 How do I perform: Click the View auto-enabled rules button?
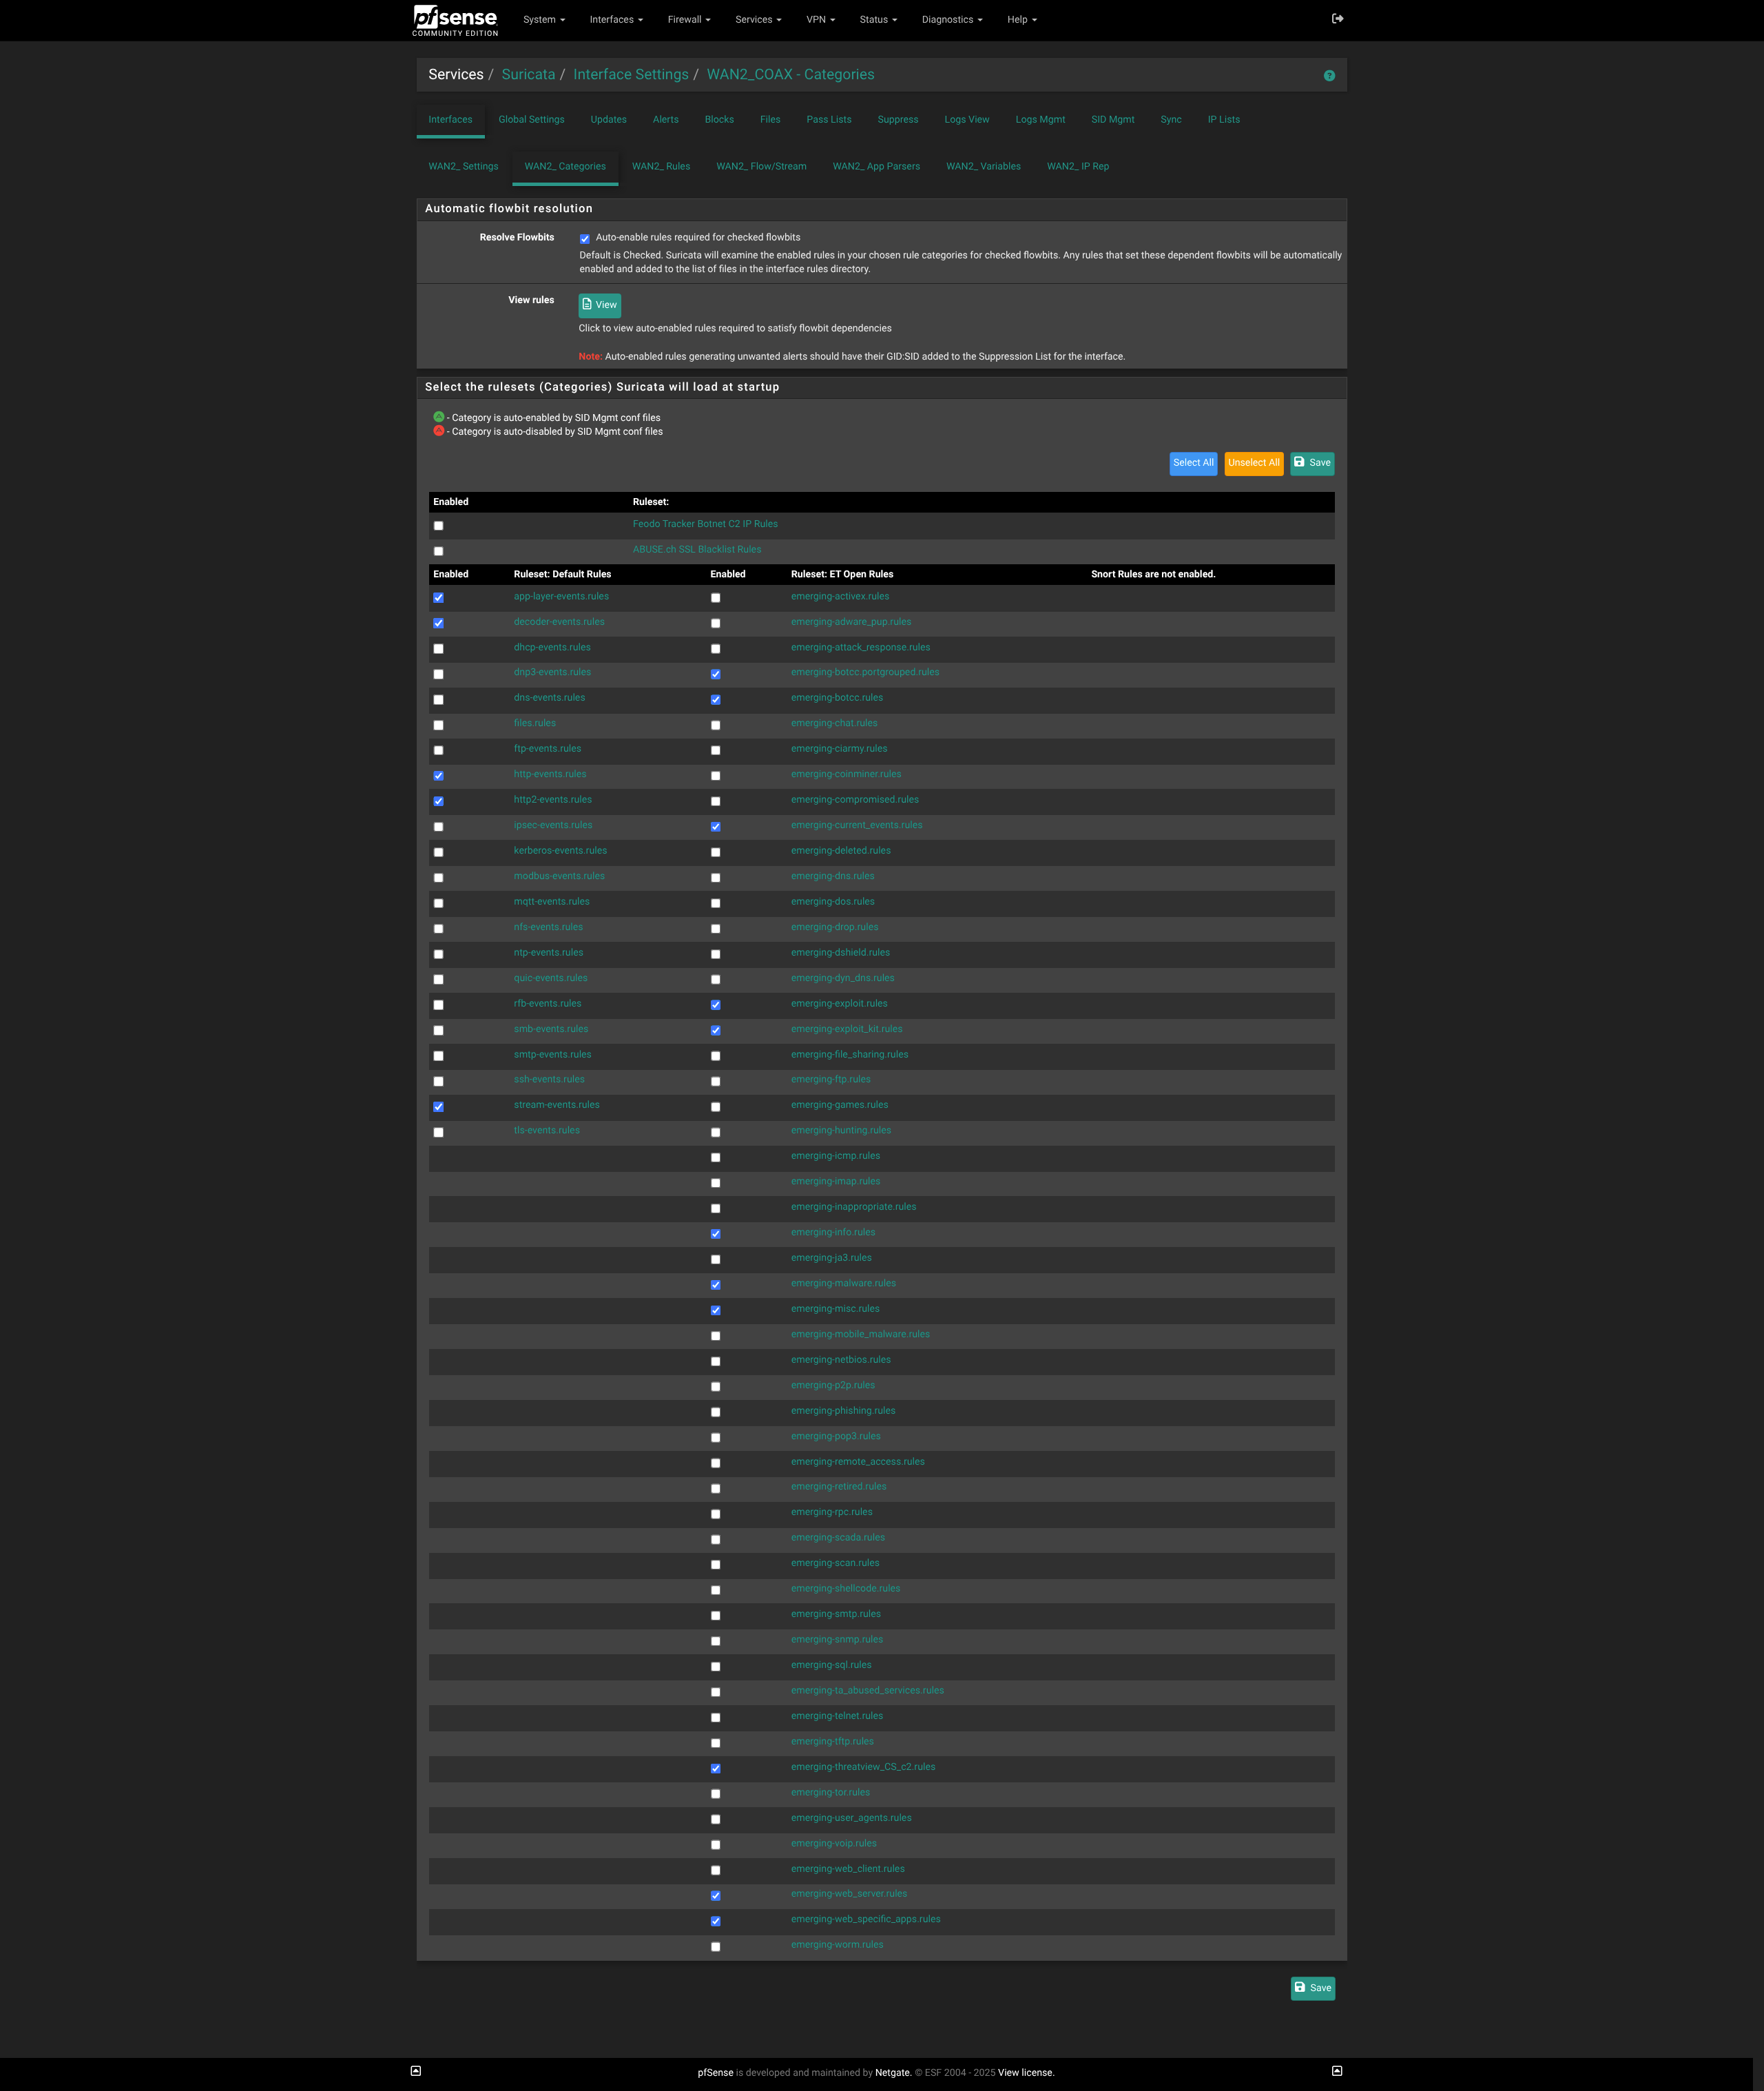[x=599, y=305]
